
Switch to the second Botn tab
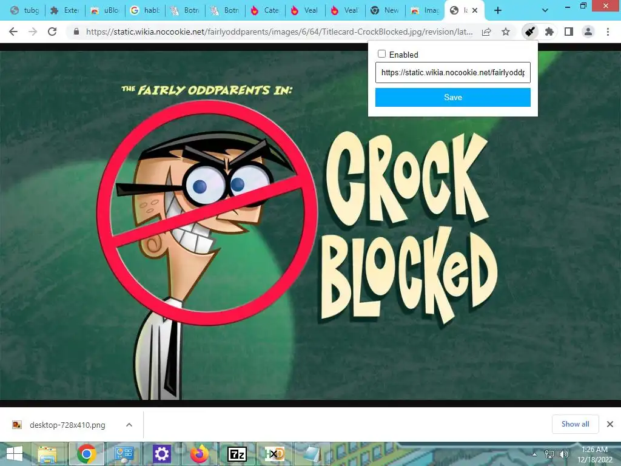[x=224, y=11]
